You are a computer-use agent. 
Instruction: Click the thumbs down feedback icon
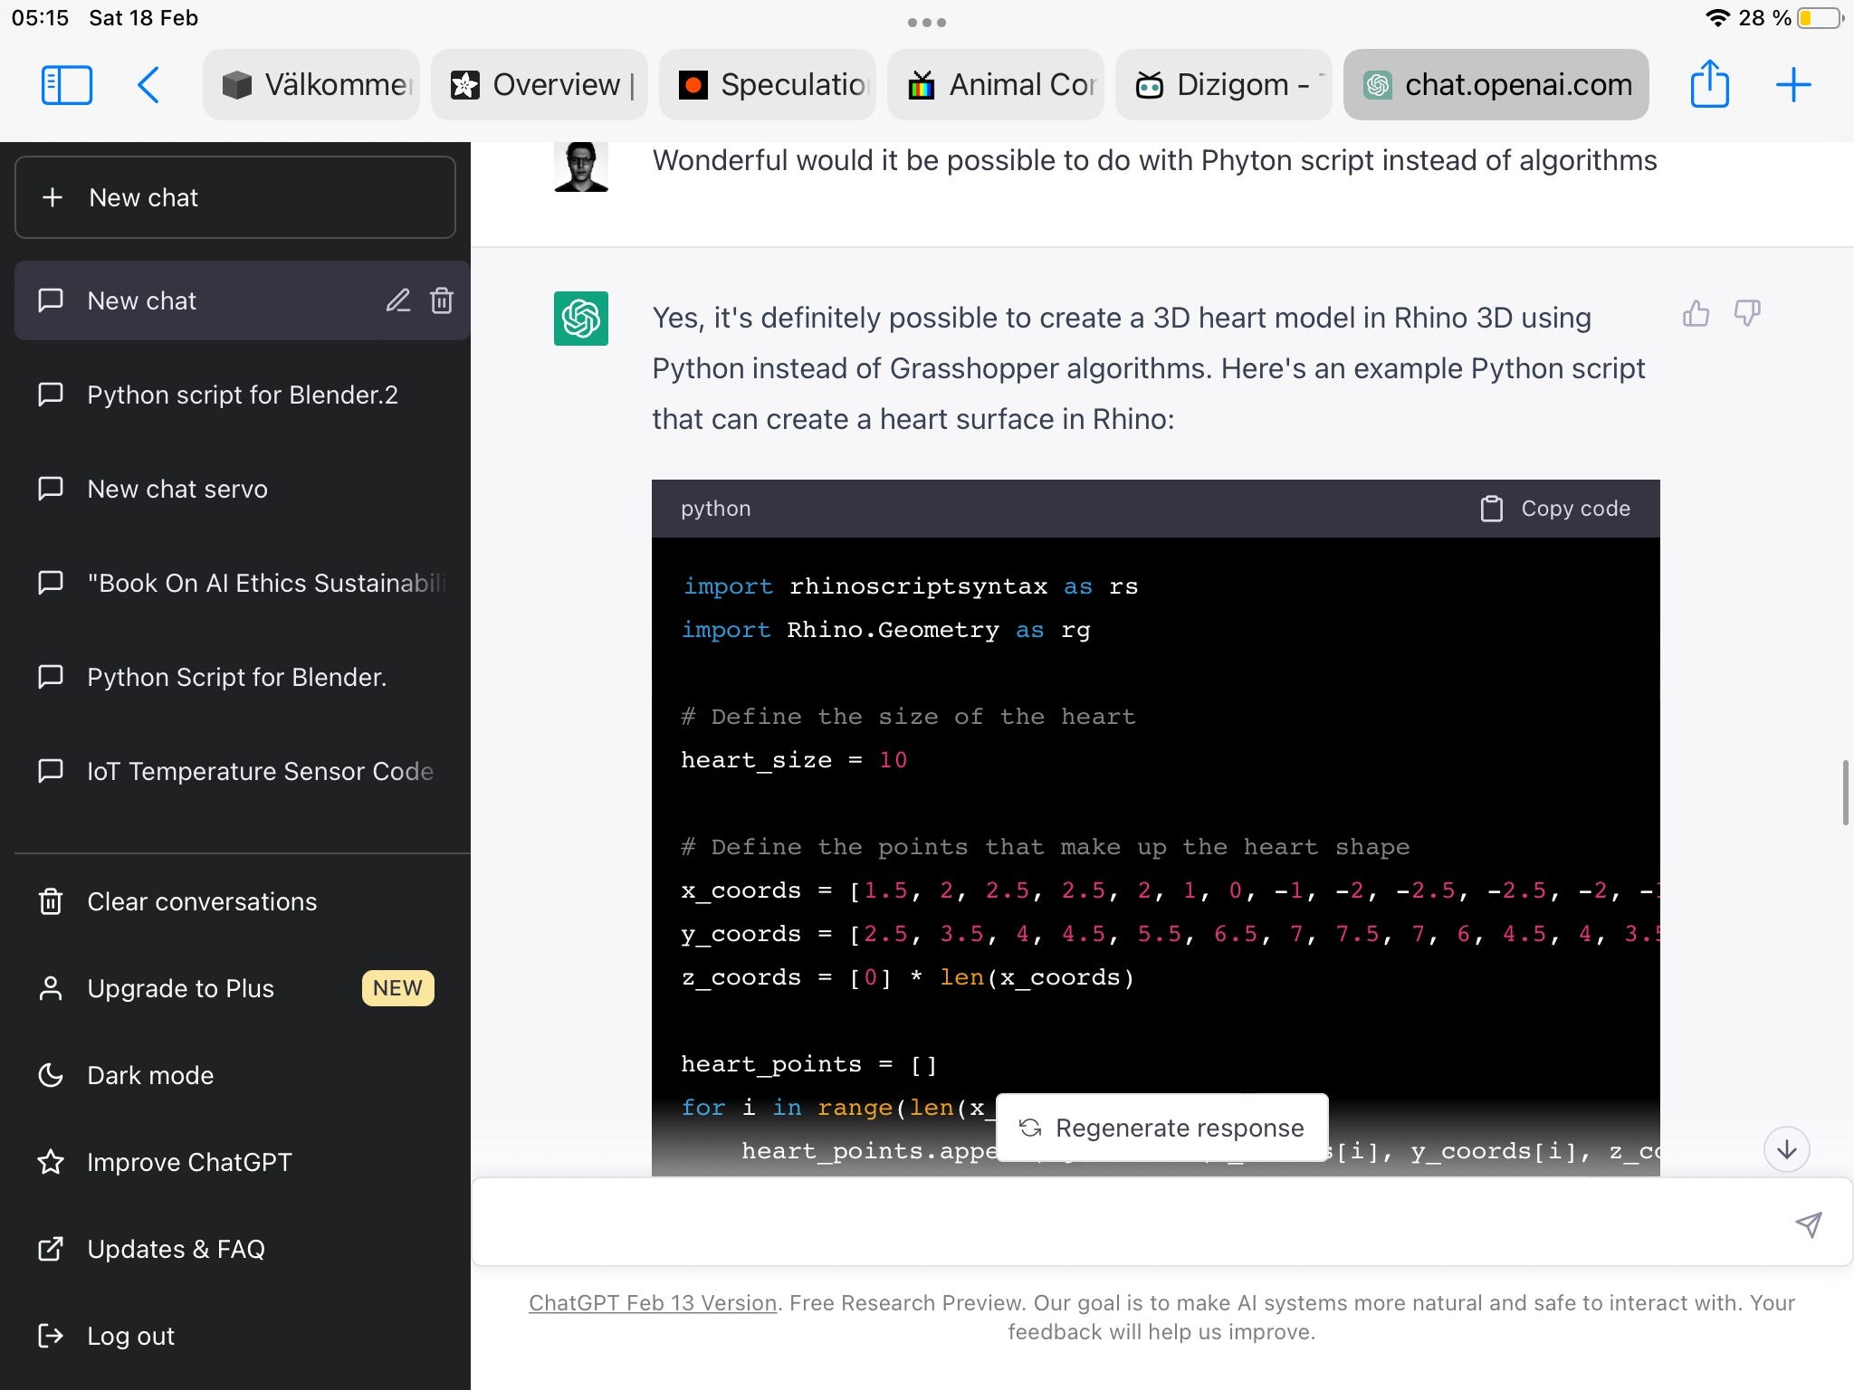pyautogui.click(x=1746, y=314)
